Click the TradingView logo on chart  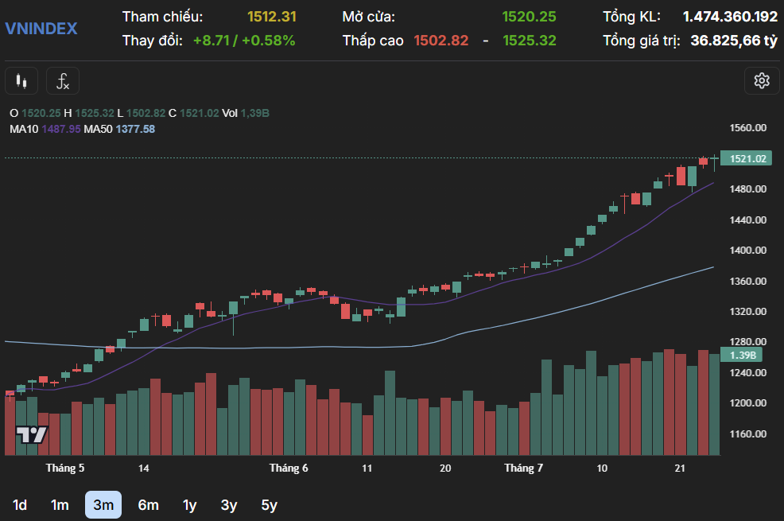(33, 435)
